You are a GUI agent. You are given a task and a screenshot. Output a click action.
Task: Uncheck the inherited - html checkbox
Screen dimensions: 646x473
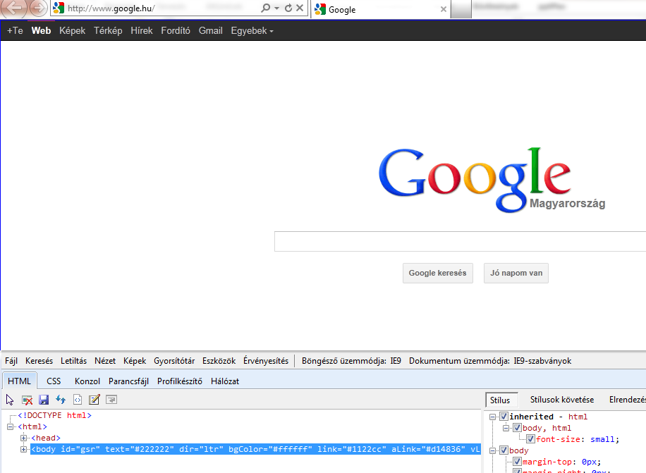tap(504, 417)
